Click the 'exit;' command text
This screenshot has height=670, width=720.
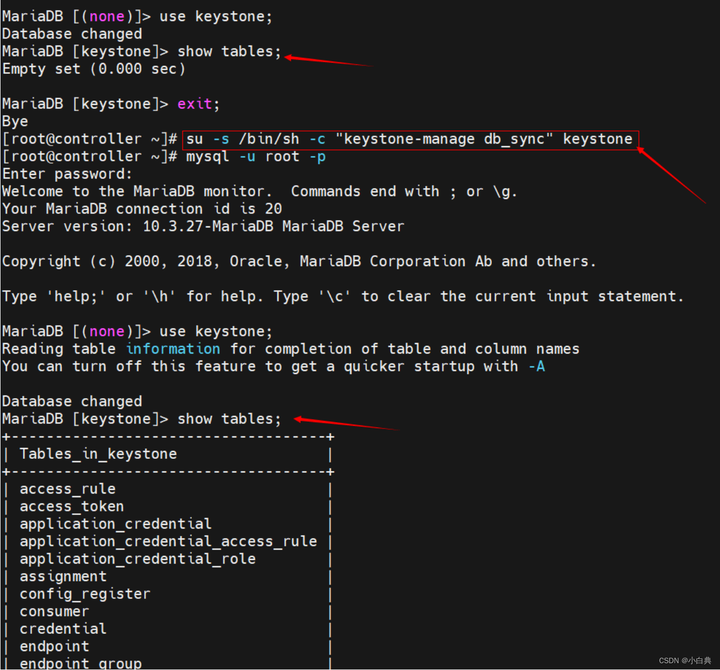[x=198, y=104]
